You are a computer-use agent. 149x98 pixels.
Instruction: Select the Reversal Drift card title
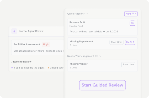click(x=77, y=22)
